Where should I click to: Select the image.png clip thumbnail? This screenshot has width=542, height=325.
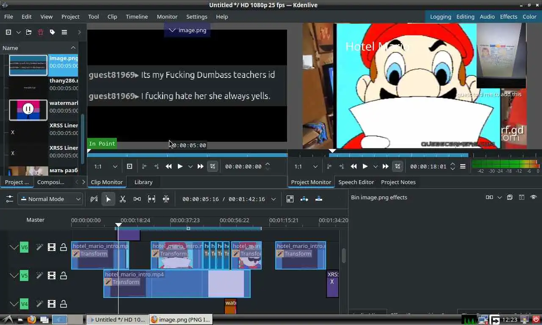(28, 65)
